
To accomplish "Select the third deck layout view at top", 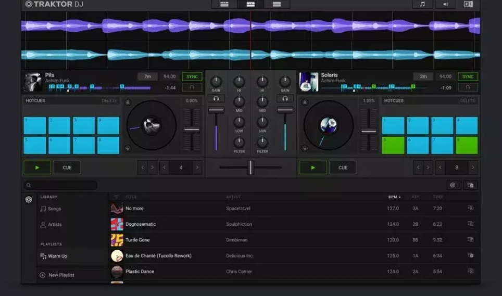I will click(x=277, y=4).
